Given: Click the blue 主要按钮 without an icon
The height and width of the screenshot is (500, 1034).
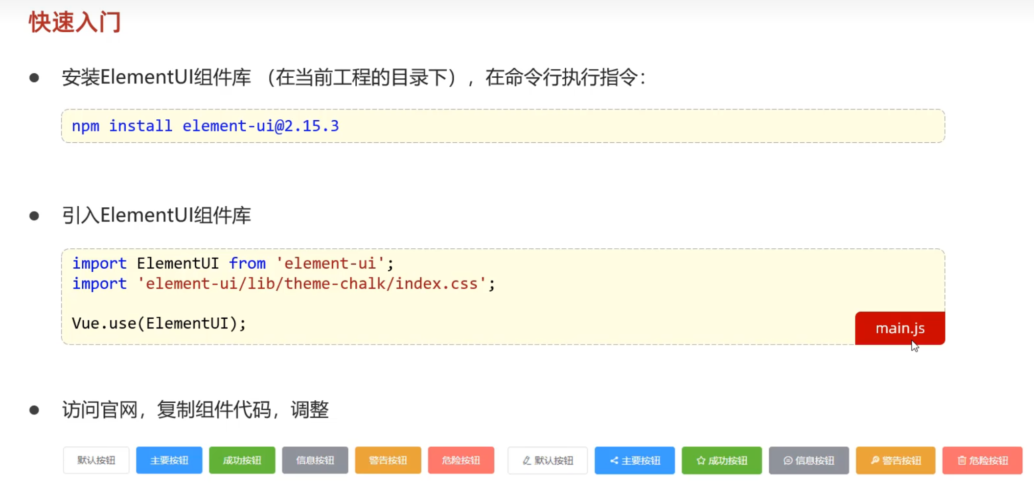Looking at the screenshot, I should click(x=169, y=460).
